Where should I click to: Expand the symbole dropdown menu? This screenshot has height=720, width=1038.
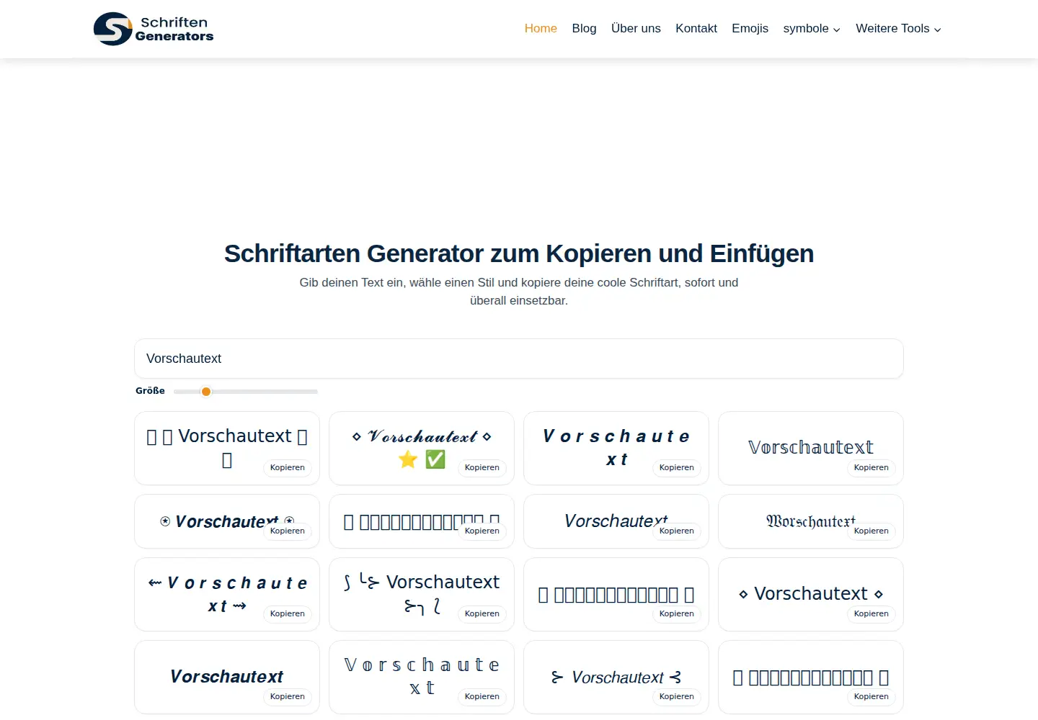(812, 29)
